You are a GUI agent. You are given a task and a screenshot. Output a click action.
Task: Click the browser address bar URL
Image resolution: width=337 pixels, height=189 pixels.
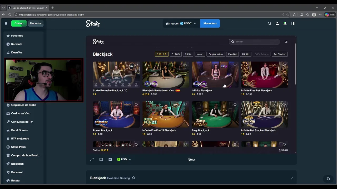pos(51,15)
